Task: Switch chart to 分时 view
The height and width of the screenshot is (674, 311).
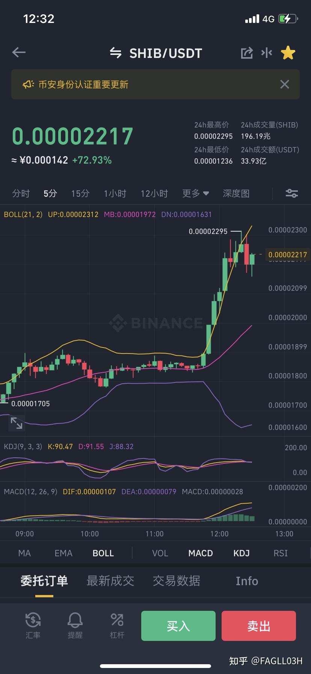Action: pyautogui.click(x=21, y=193)
